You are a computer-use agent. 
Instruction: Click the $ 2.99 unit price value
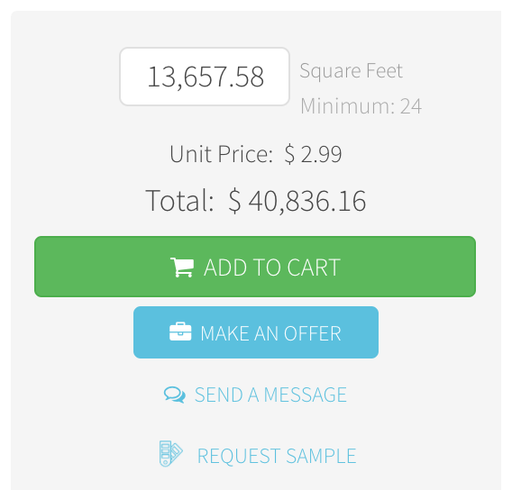(x=313, y=154)
